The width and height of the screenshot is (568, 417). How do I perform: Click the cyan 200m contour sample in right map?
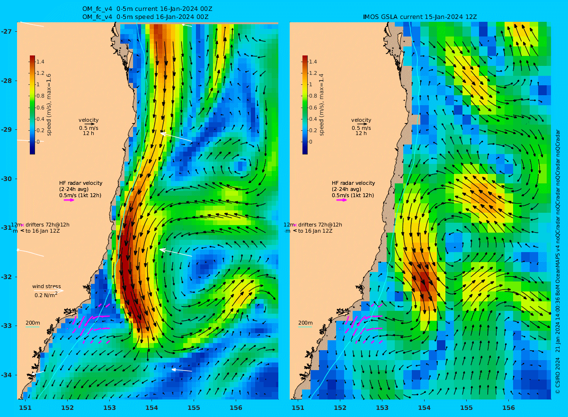(x=305, y=327)
